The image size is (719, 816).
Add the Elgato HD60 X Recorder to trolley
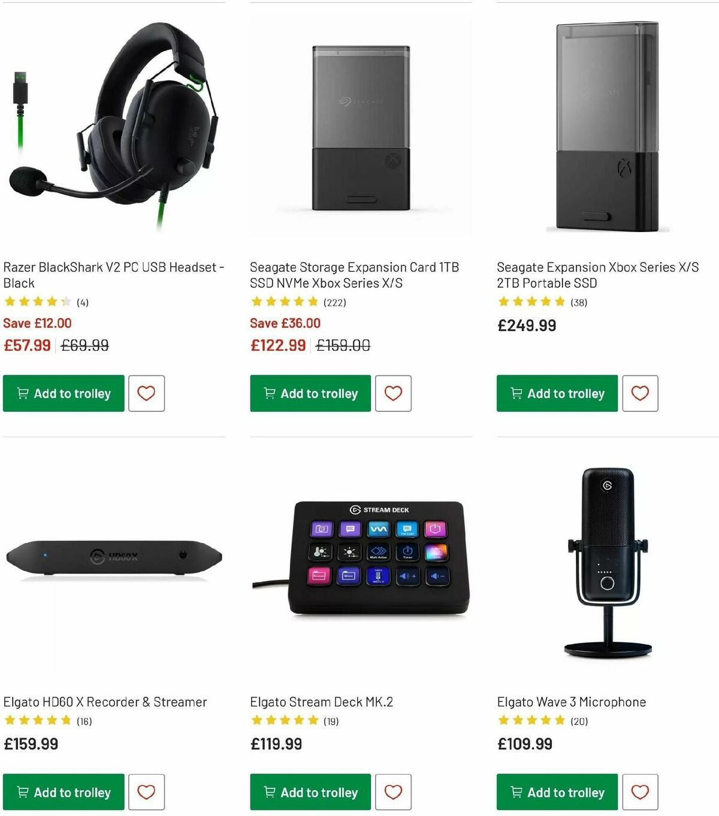point(63,792)
